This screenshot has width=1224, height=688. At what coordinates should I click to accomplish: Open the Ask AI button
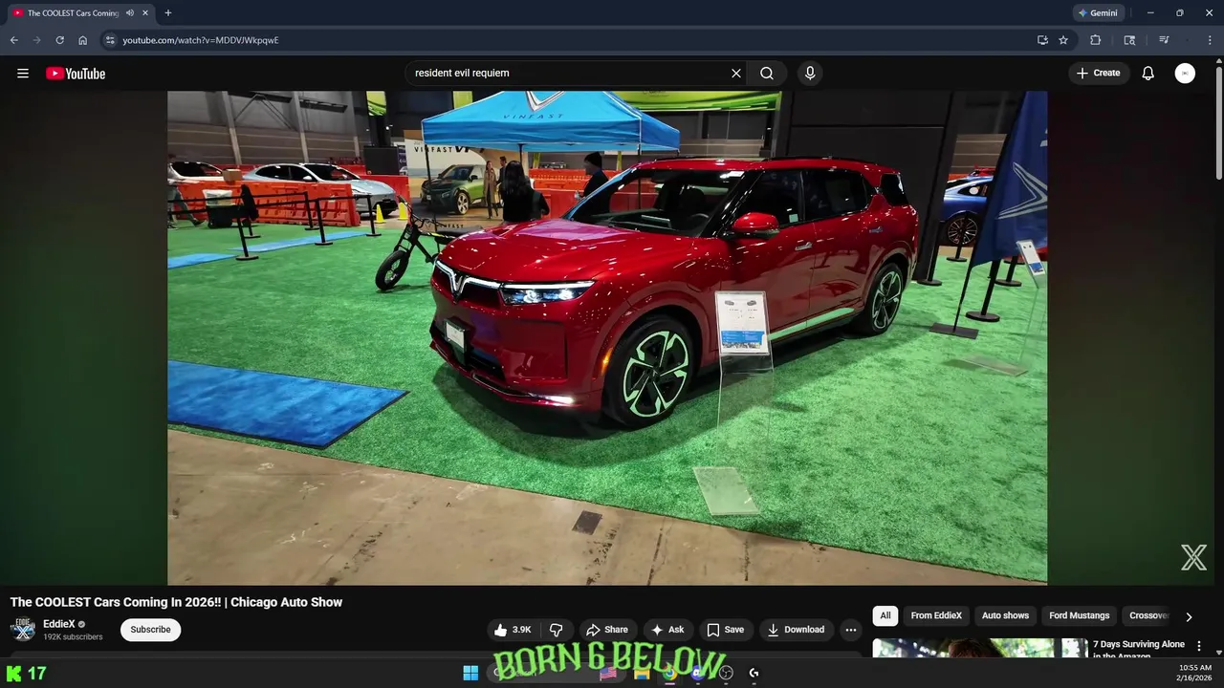point(667,630)
